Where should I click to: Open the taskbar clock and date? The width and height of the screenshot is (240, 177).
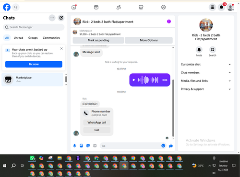tap(223, 166)
